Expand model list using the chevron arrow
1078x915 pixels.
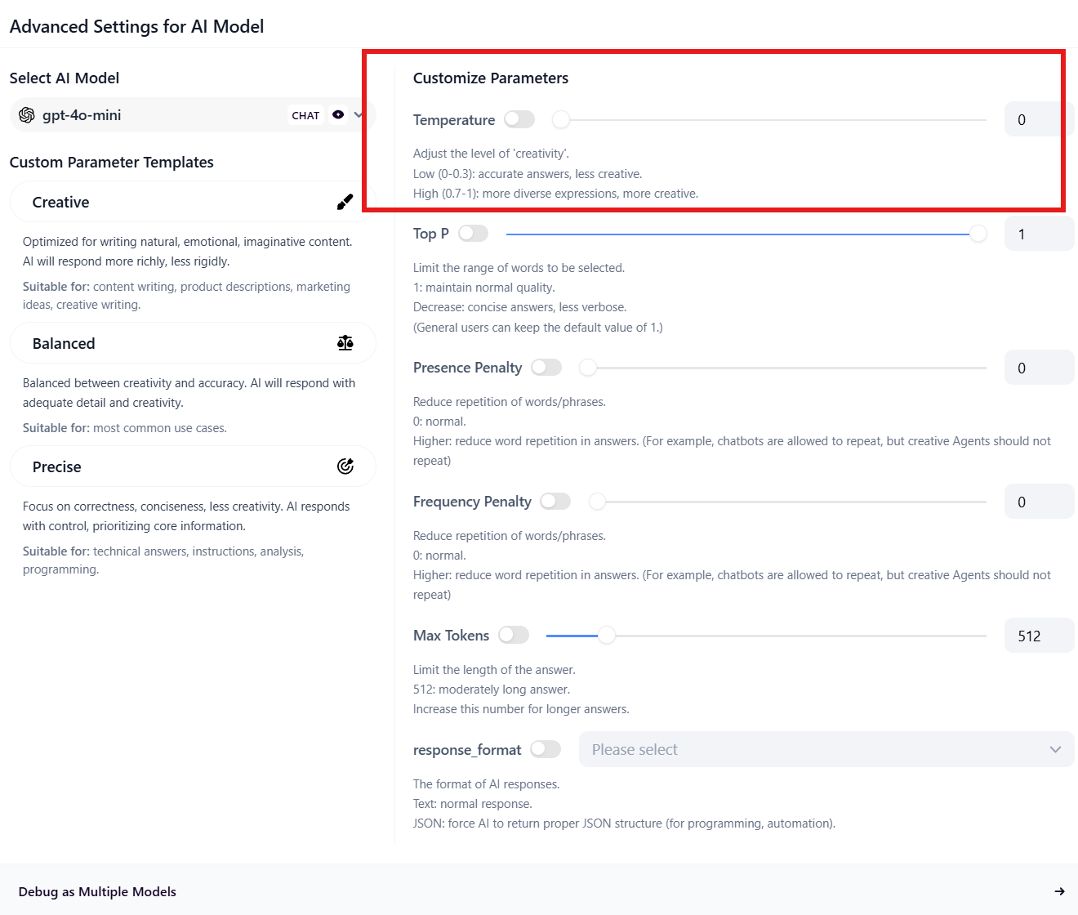click(x=359, y=115)
